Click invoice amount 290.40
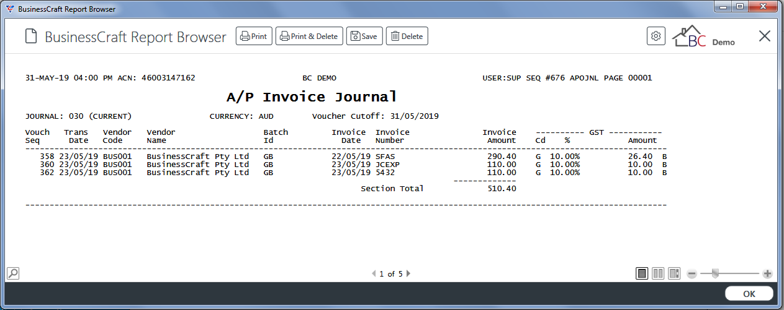The image size is (784, 310). 502,157
